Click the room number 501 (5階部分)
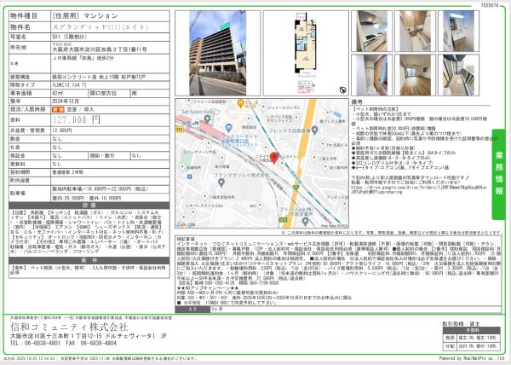Image resolution: width=511 pixels, height=365 pixels. [70, 37]
